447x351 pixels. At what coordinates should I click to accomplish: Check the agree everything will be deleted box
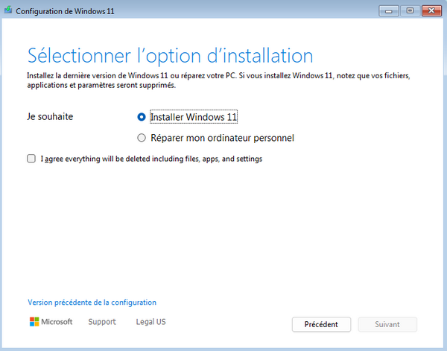31,159
